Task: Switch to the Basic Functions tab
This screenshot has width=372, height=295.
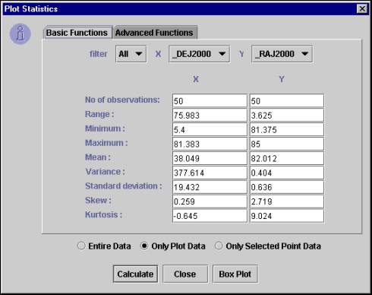Action: [x=77, y=33]
